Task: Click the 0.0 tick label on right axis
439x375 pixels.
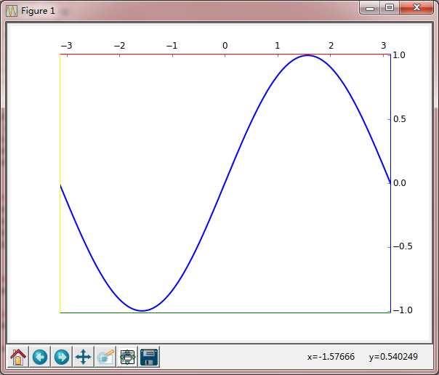Action: tap(400, 183)
